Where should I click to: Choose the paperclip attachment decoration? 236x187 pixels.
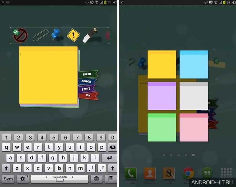[x=41, y=35]
